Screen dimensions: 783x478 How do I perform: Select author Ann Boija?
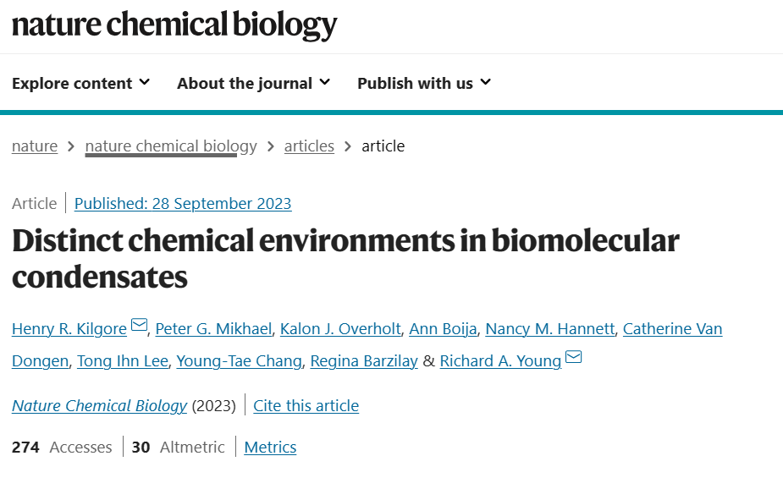pyautogui.click(x=443, y=329)
